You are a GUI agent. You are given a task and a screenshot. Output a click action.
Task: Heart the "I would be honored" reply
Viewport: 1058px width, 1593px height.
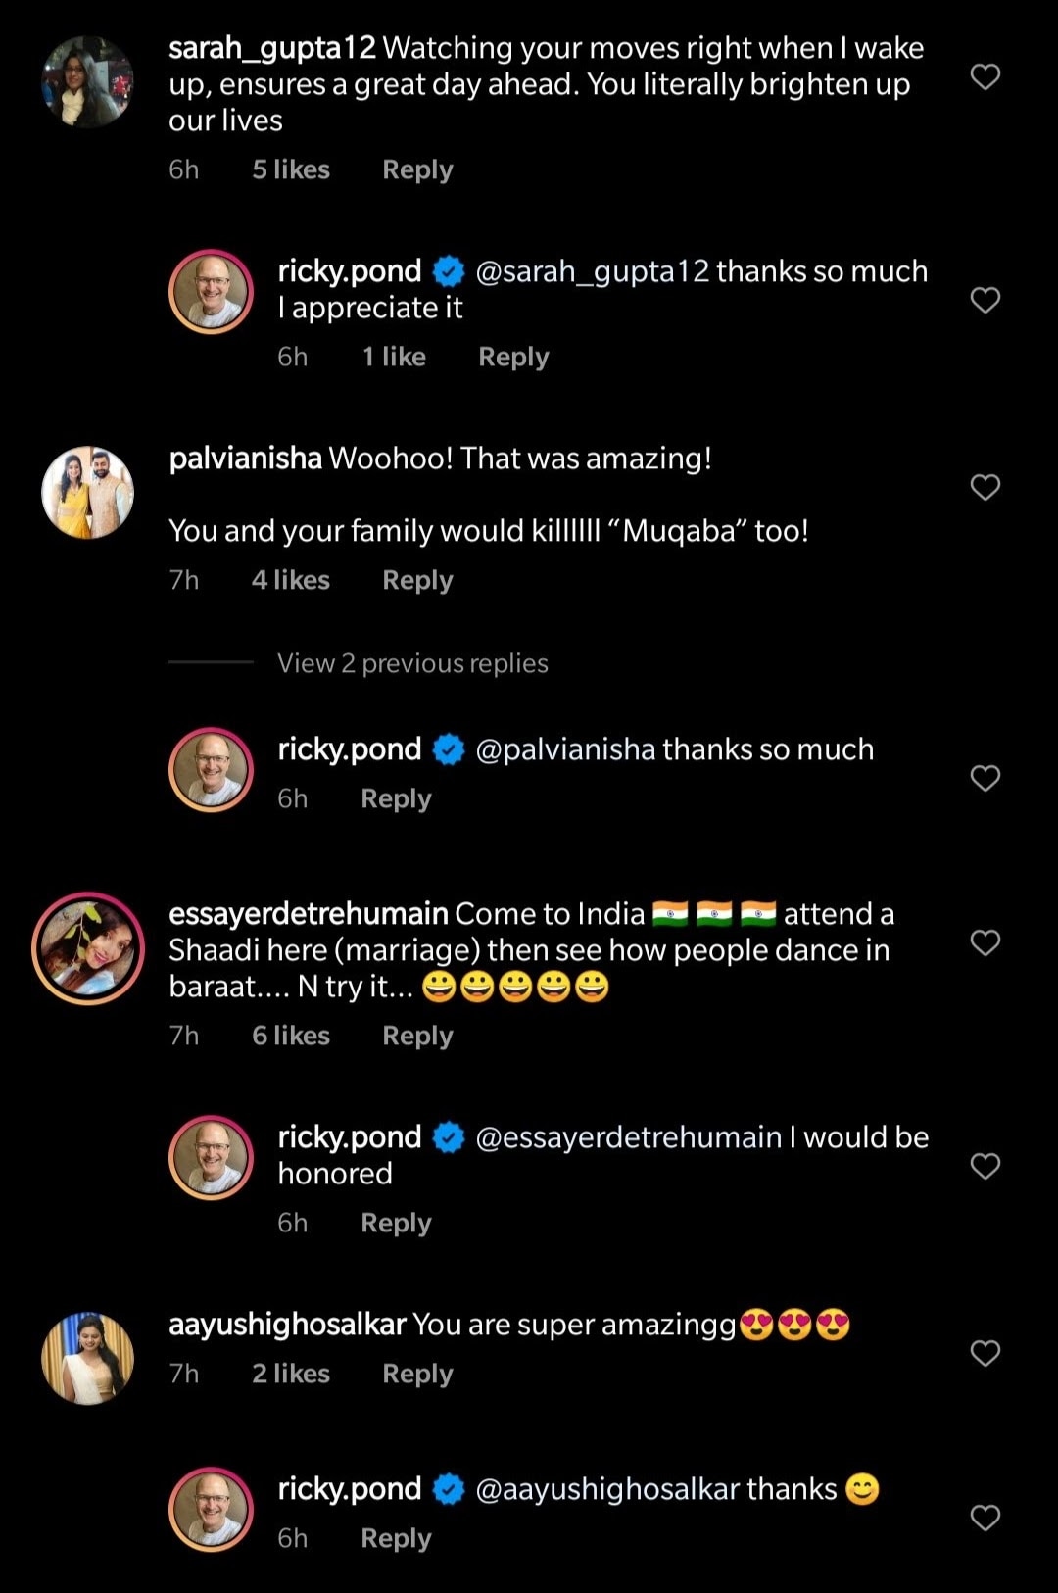point(985,1166)
